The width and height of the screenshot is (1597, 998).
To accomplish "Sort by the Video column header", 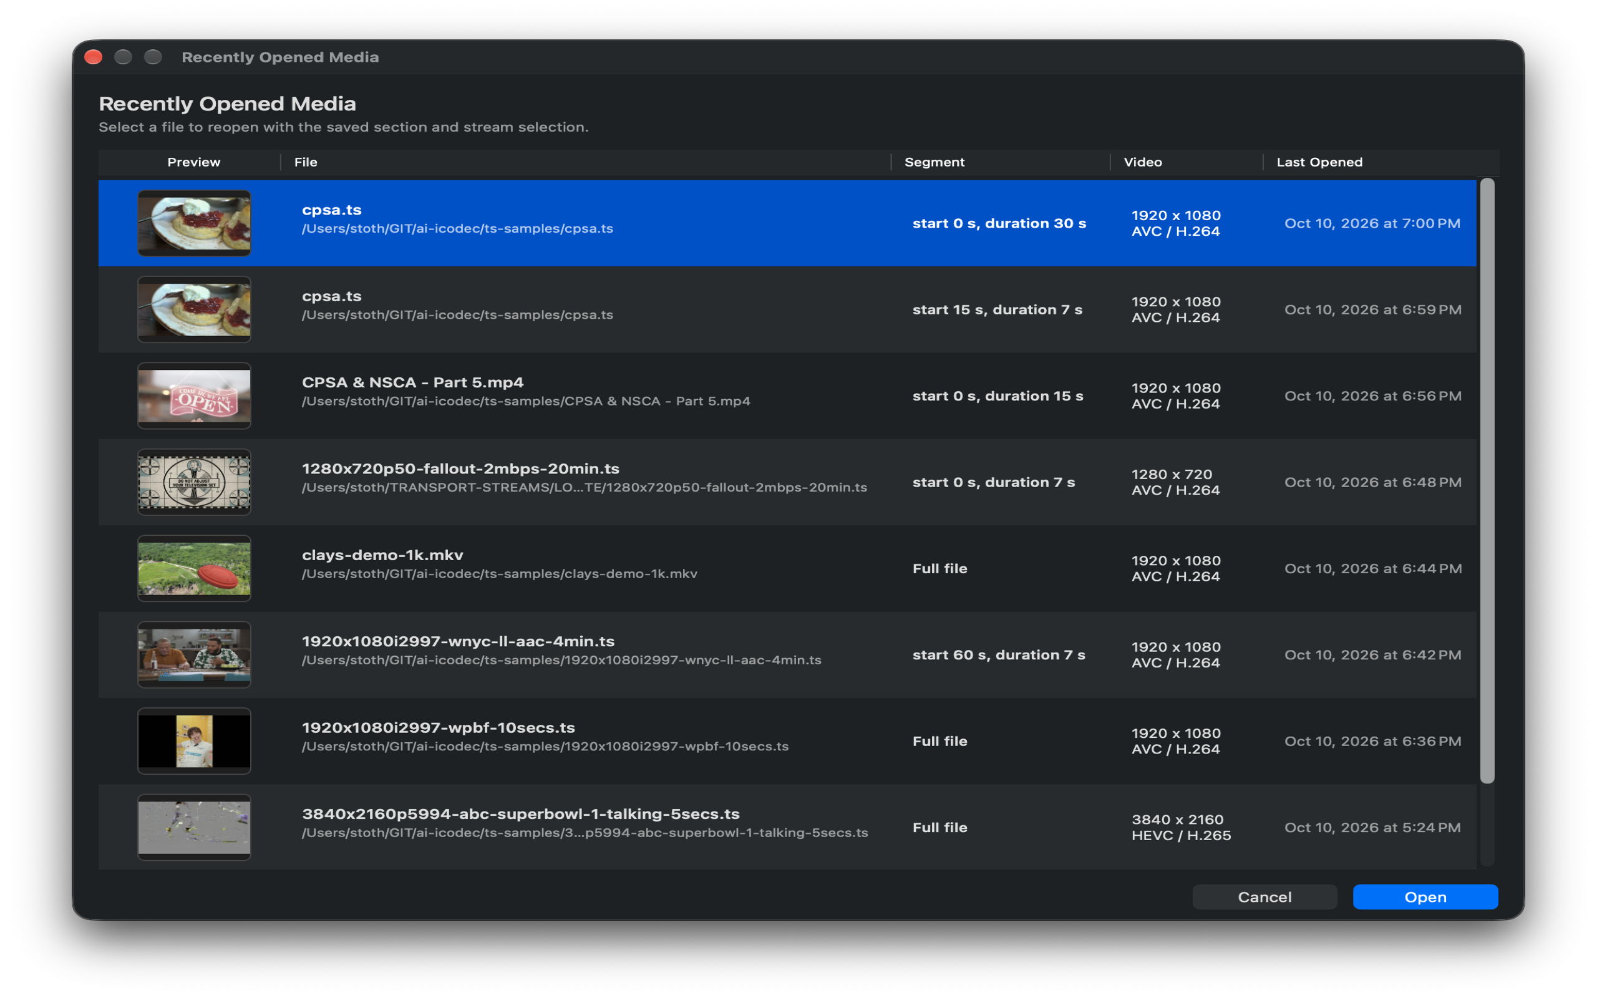I will point(1142,162).
